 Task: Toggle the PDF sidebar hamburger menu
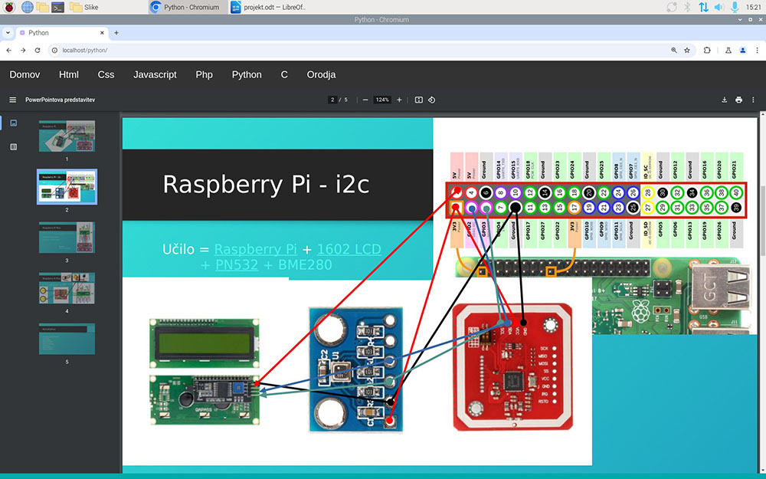[x=13, y=100]
